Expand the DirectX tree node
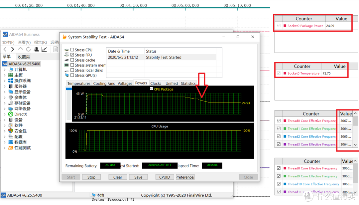 (x=5, y=114)
